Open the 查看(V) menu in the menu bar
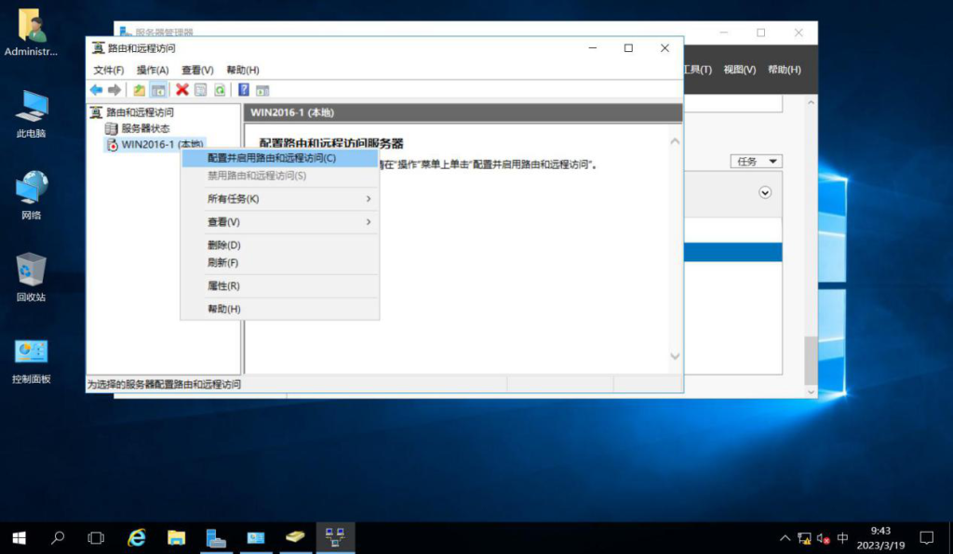This screenshot has width=953, height=554. 197,70
